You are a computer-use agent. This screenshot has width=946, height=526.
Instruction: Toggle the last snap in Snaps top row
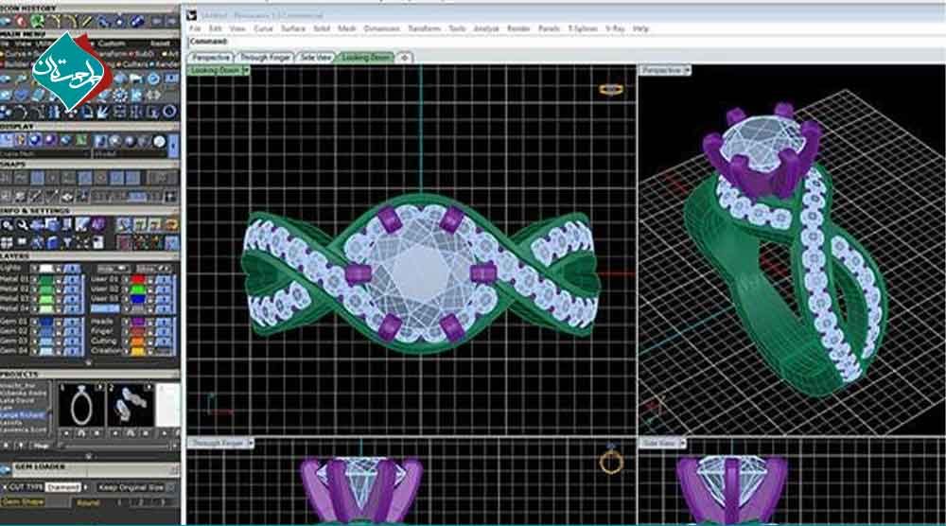[161, 178]
